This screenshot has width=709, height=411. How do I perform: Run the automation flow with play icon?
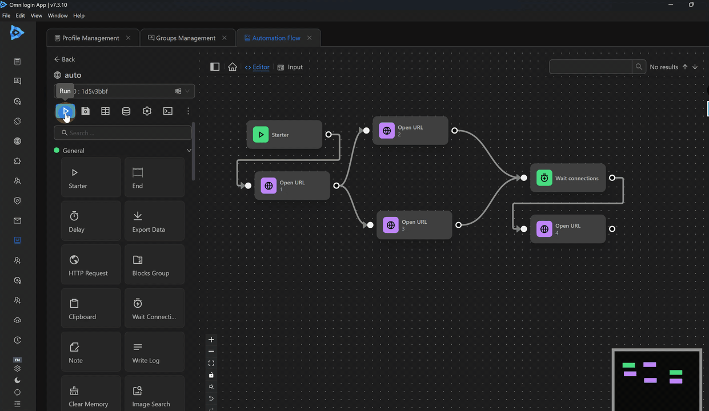point(66,111)
